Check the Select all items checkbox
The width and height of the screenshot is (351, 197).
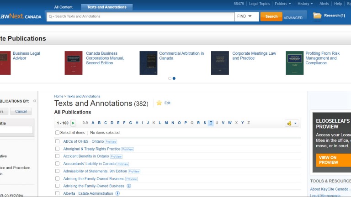click(57, 133)
